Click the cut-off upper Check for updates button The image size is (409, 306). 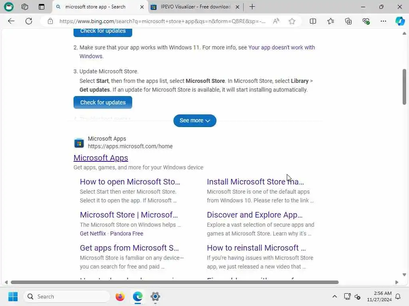pyautogui.click(x=103, y=32)
